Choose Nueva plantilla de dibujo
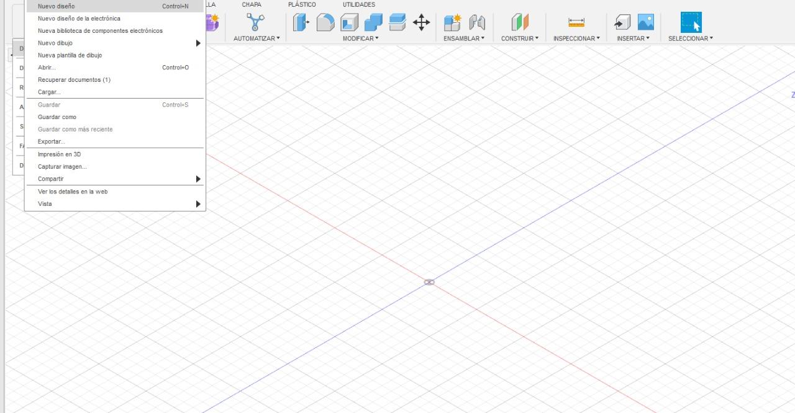Viewport: 795px width, 413px height. coord(115,55)
